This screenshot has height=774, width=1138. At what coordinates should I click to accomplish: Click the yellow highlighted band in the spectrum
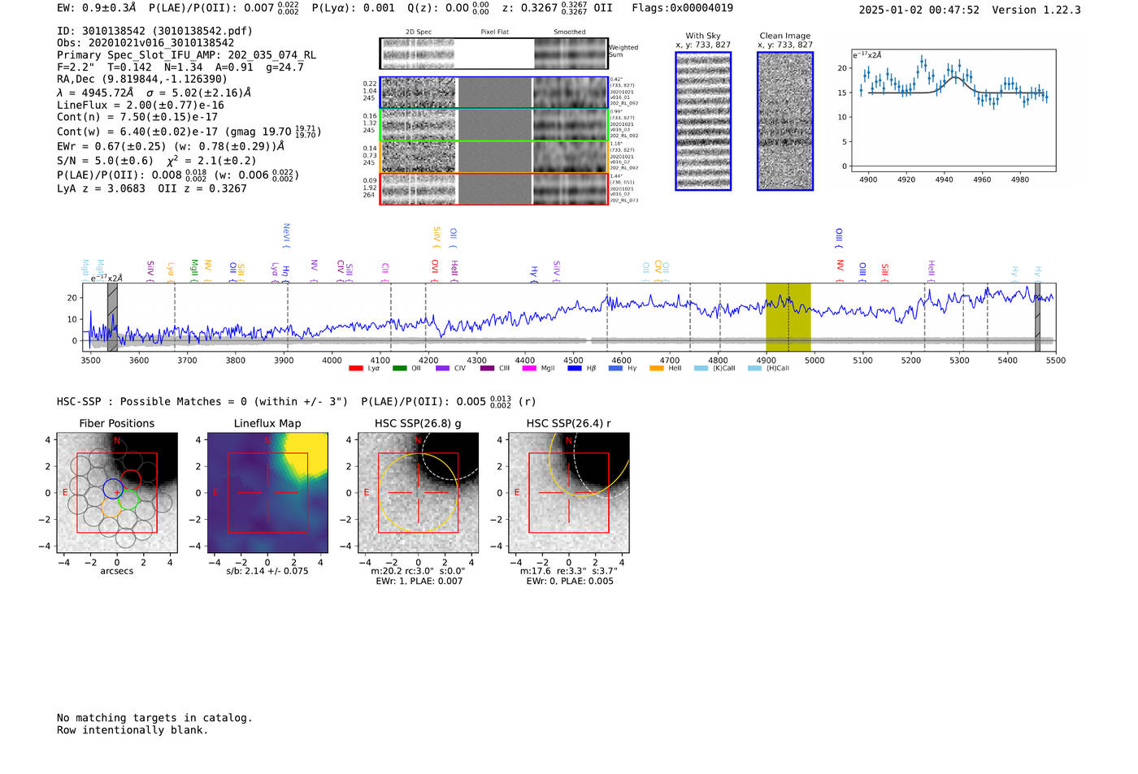pyautogui.click(x=788, y=318)
